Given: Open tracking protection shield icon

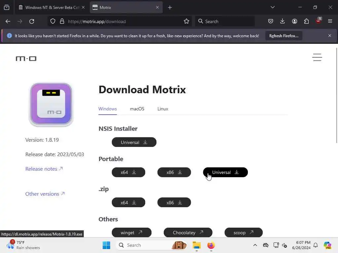Looking at the screenshot, I should 53,21.
